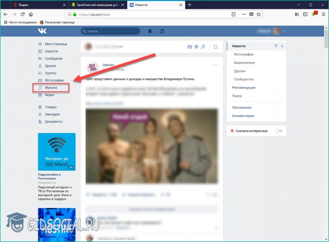Click Лентач community avatar
329x242 pixels.
click(92, 67)
